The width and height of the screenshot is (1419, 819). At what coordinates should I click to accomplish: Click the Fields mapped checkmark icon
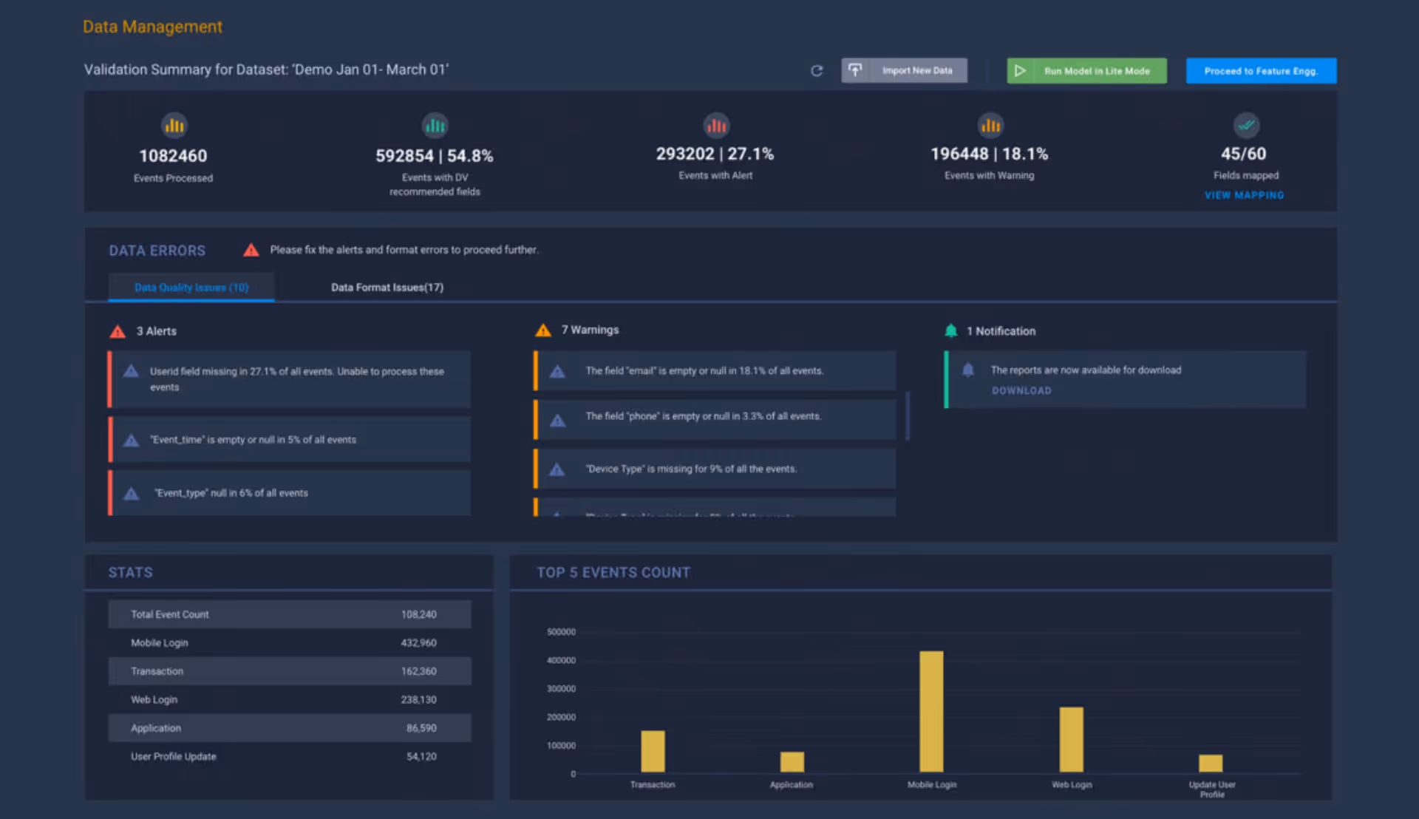click(x=1246, y=125)
